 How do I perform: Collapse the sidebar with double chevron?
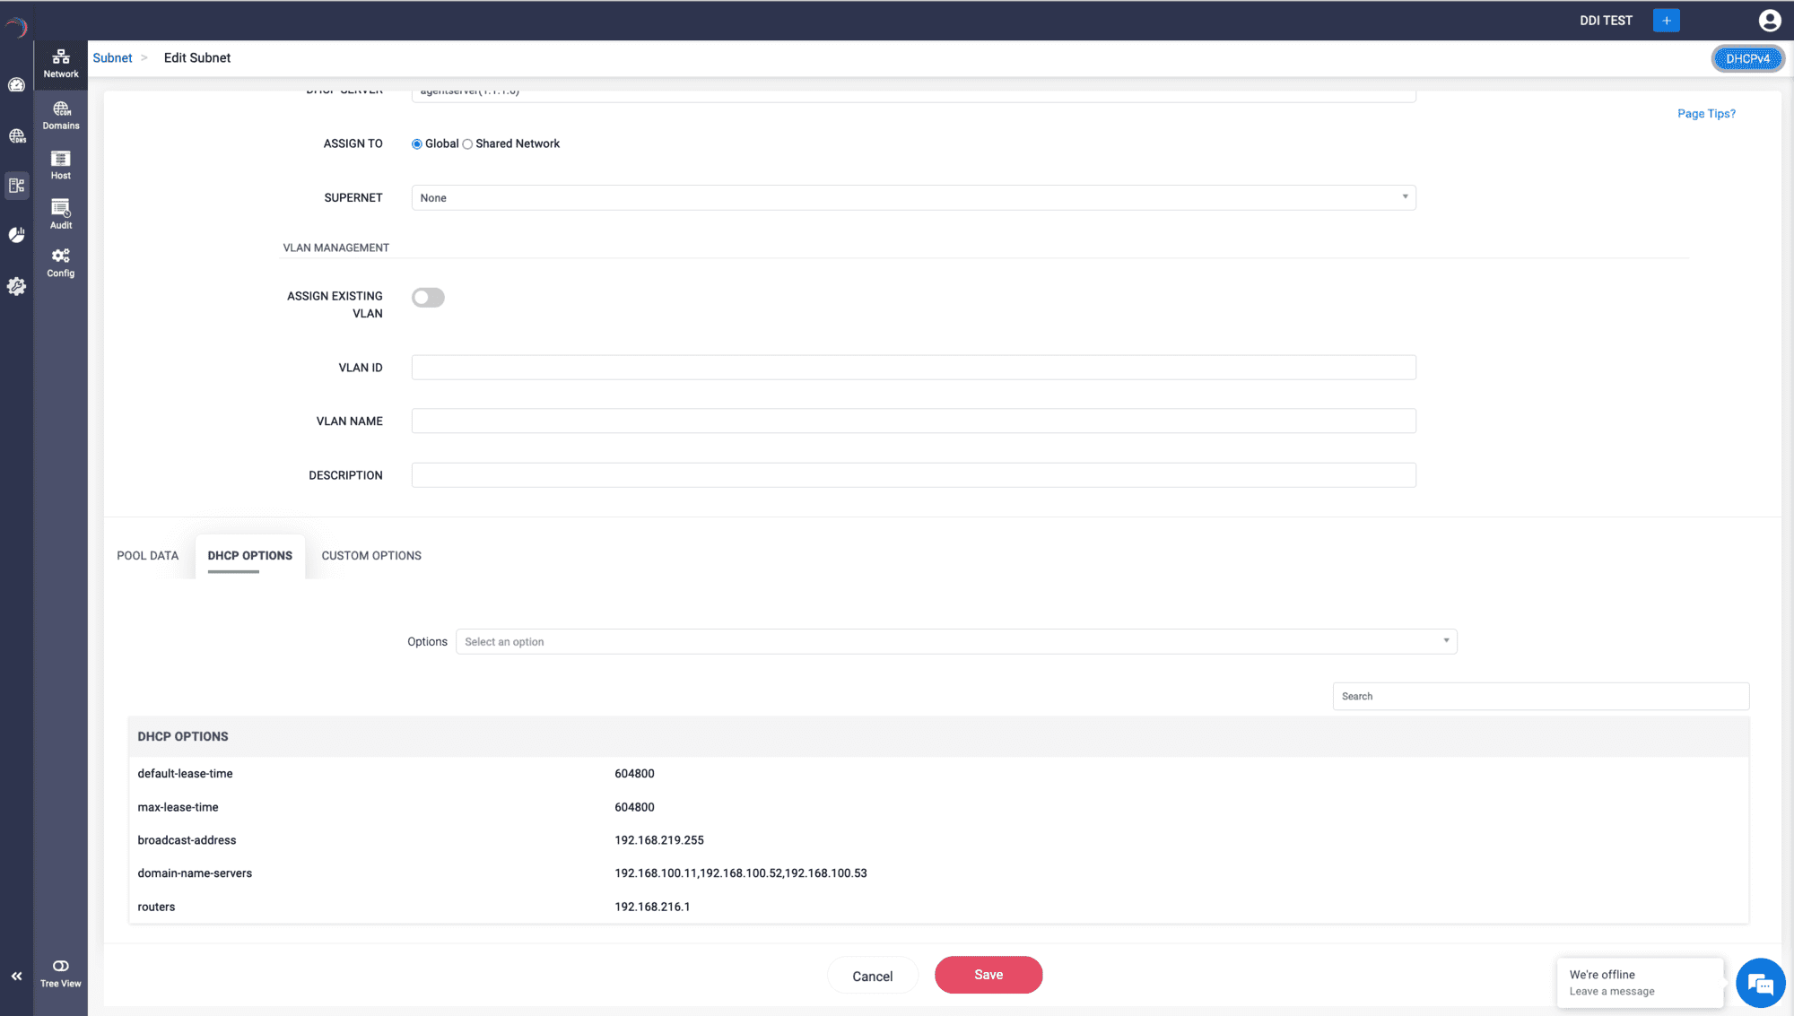pyautogui.click(x=16, y=977)
